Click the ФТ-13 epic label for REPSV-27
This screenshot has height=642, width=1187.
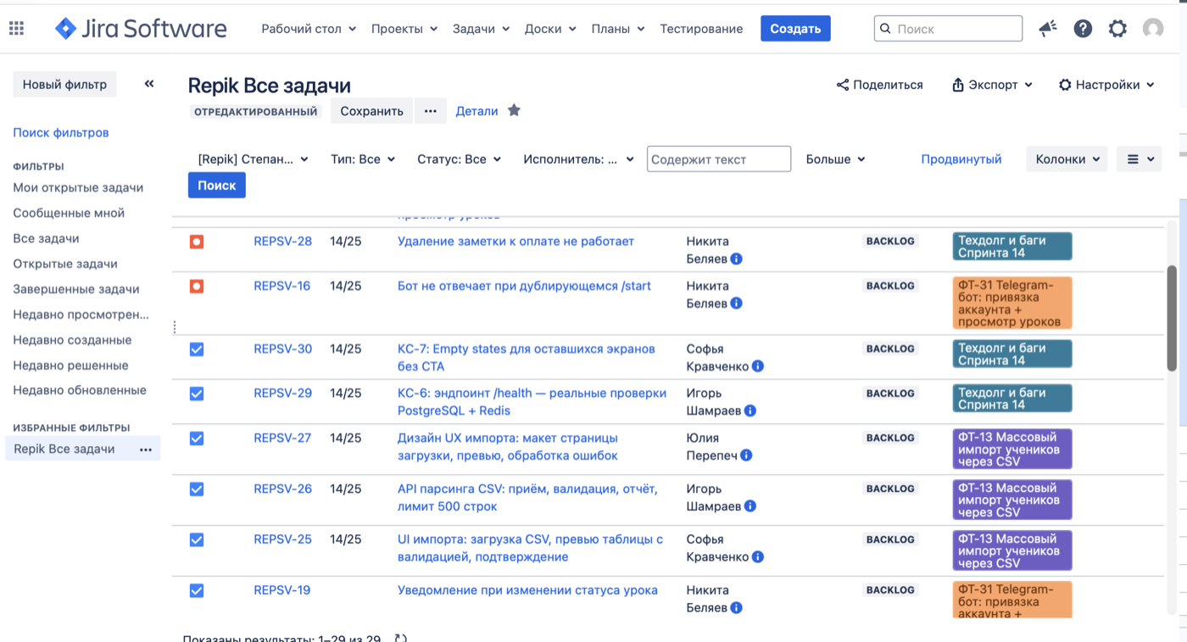point(1012,449)
